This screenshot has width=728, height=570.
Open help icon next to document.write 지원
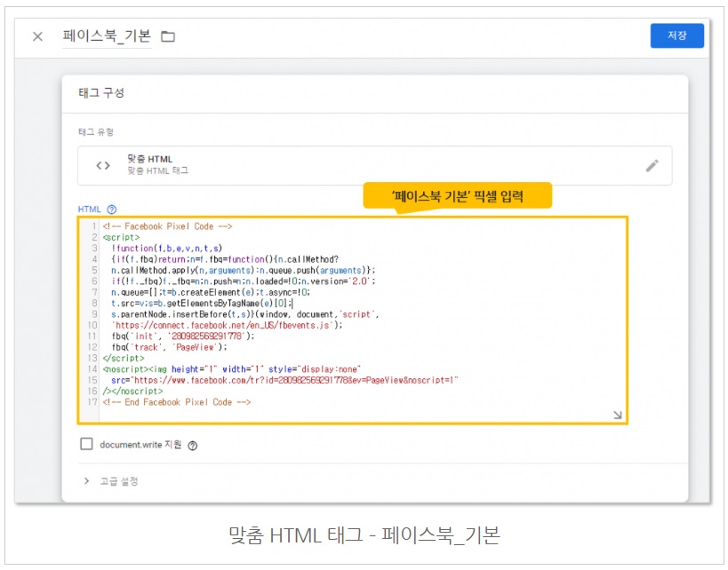[x=192, y=445]
